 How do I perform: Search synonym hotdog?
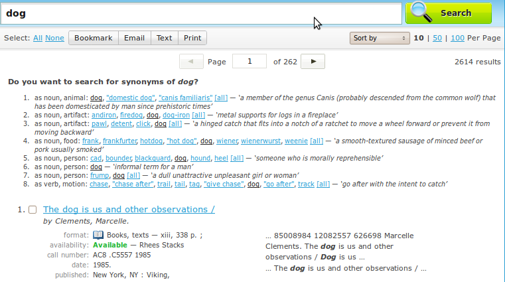(151, 141)
